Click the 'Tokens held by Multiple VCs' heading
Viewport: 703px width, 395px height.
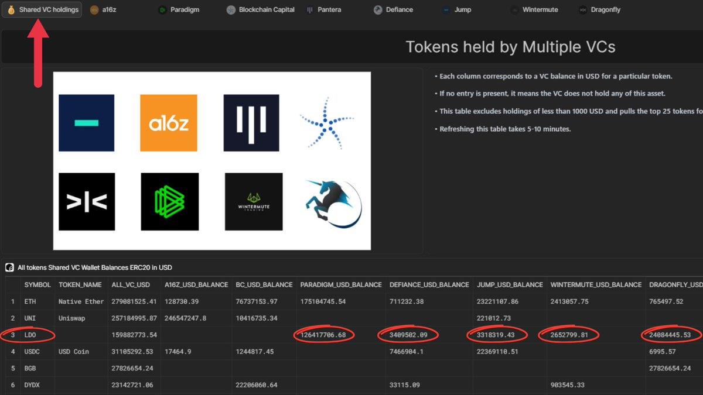tap(510, 47)
